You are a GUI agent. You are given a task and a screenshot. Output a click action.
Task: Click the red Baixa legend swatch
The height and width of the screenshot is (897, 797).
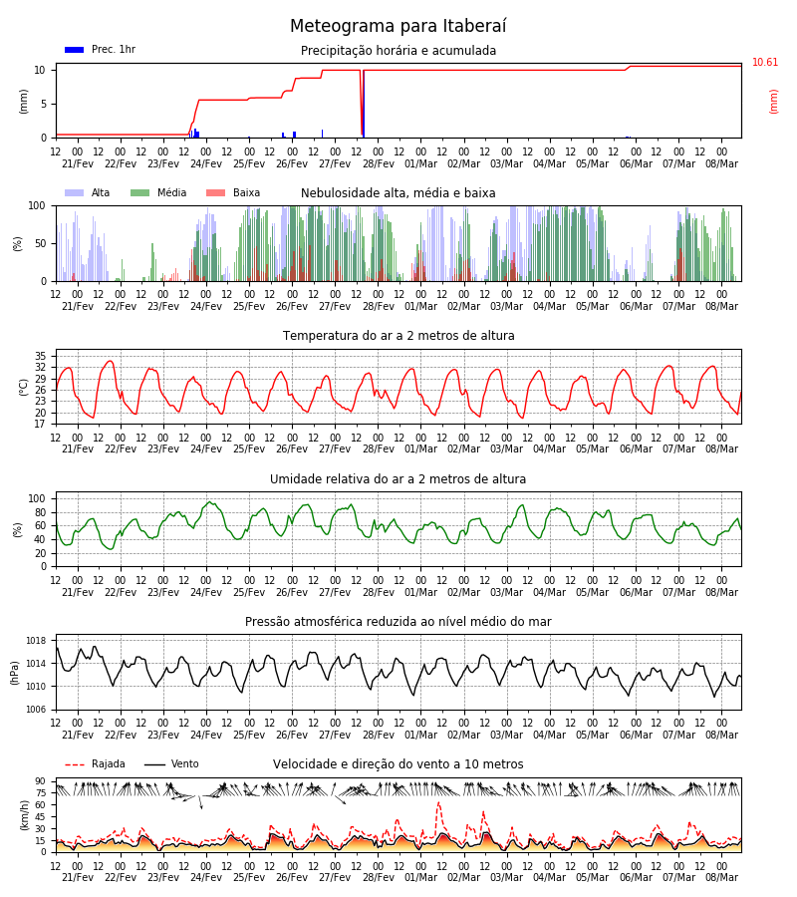pos(215,193)
